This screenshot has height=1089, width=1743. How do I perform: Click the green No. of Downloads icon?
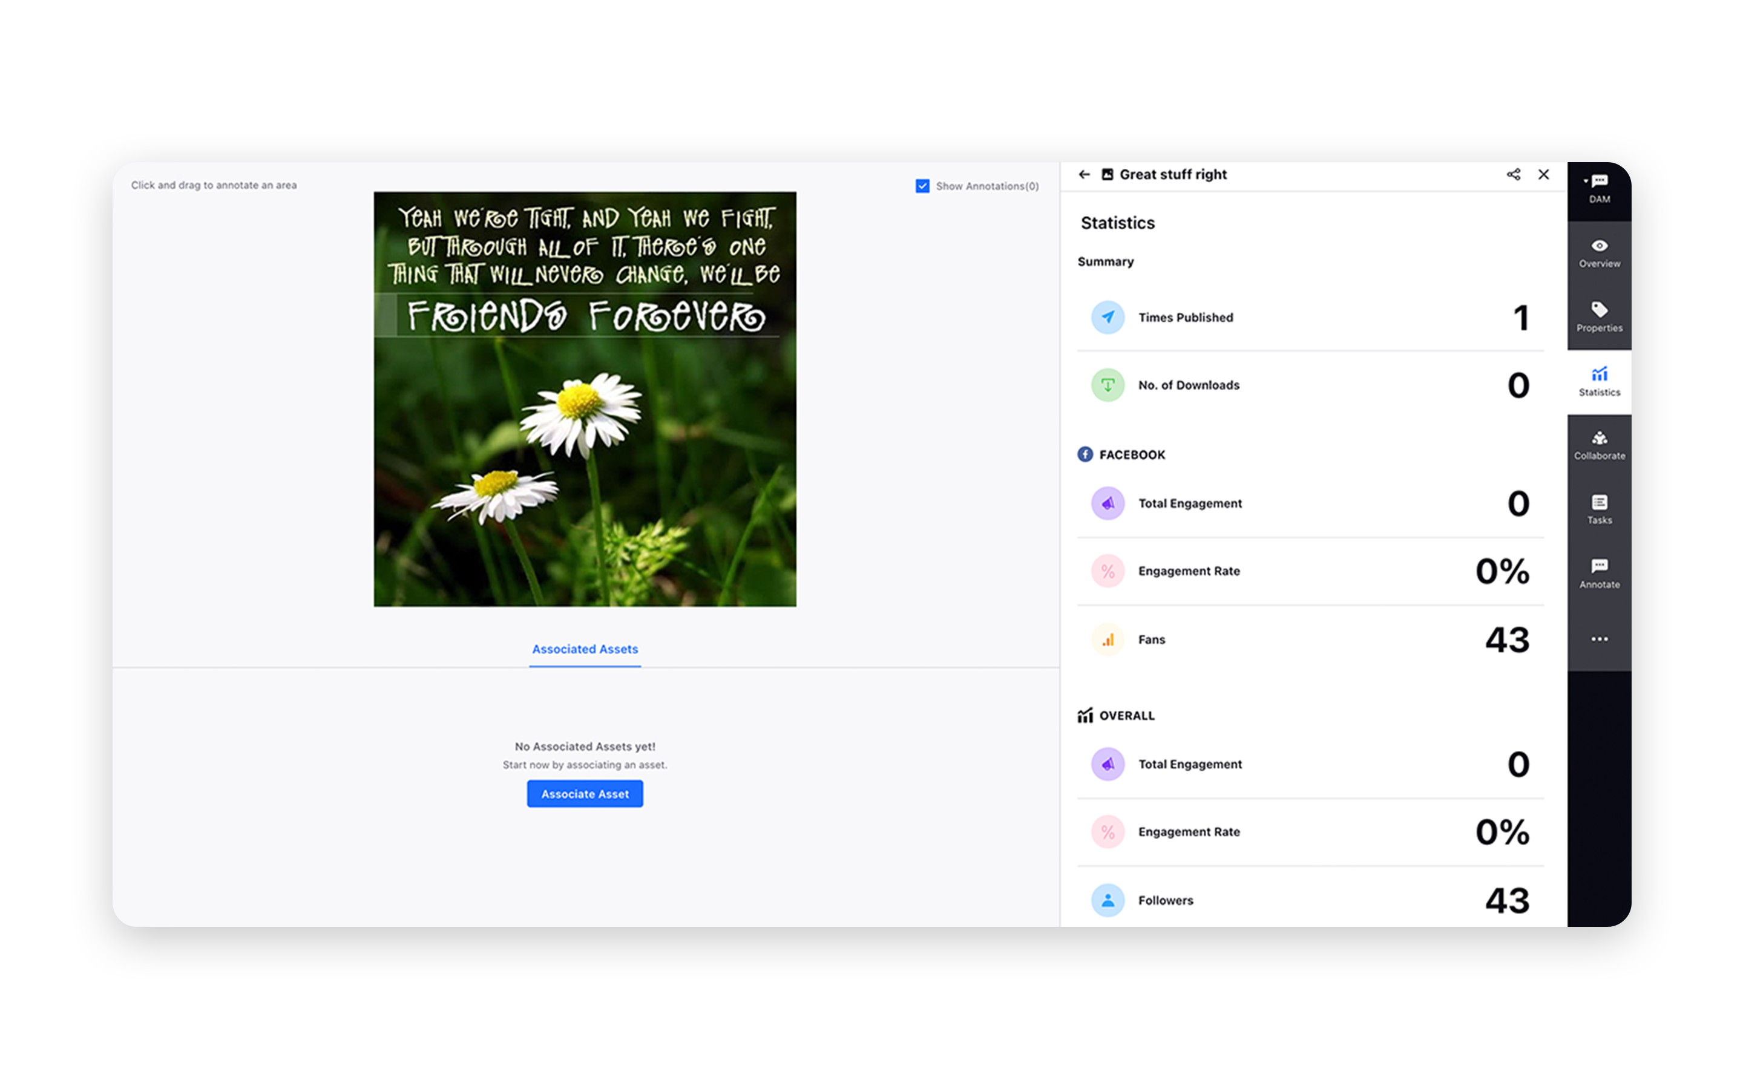1108,385
